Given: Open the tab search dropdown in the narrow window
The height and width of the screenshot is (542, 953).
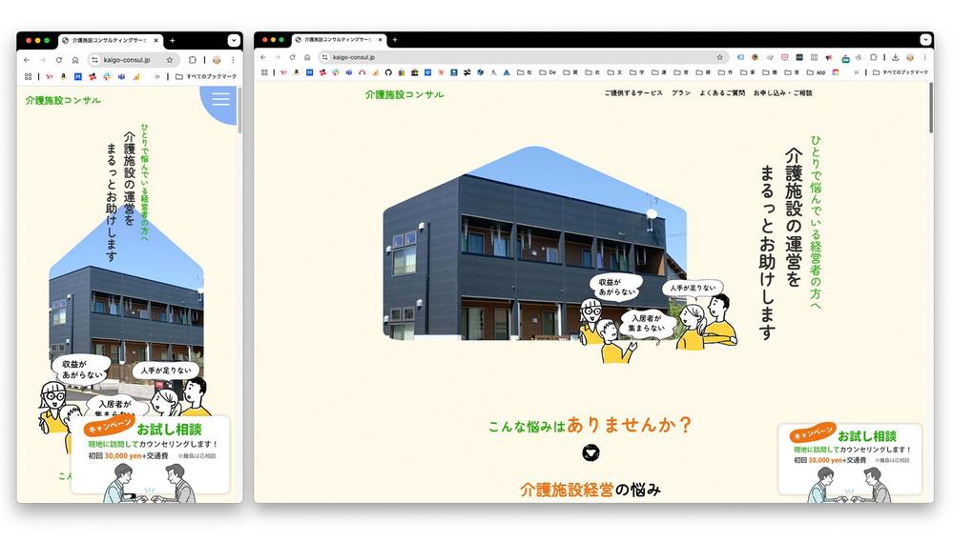Looking at the screenshot, I should coord(234,41).
